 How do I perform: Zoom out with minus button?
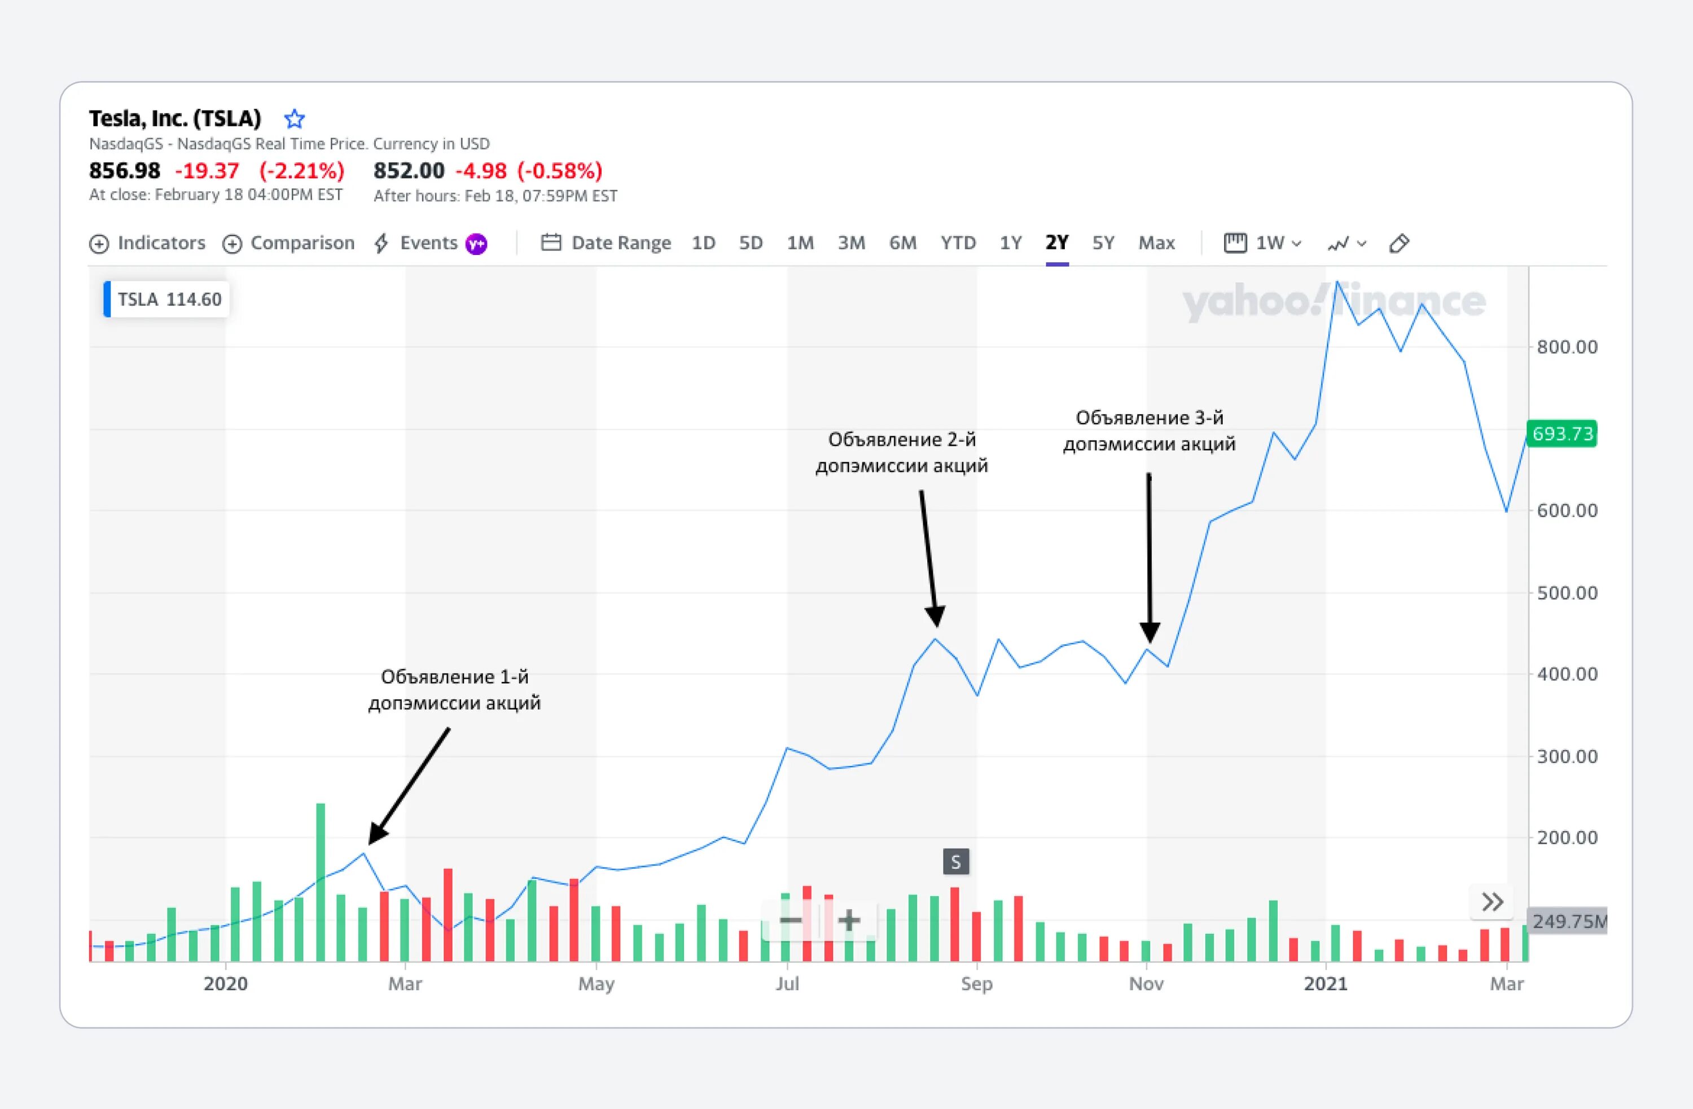(x=790, y=920)
